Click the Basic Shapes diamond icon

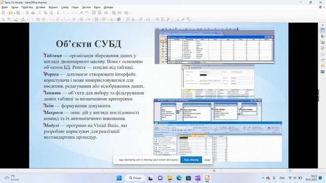pyautogui.click(x=74, y=19)
